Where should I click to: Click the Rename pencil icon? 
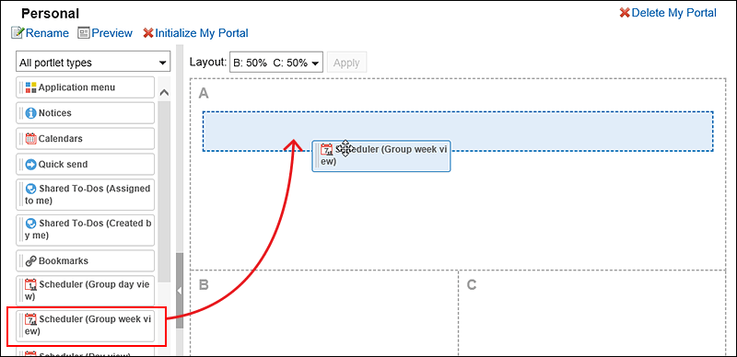[18, 33]
